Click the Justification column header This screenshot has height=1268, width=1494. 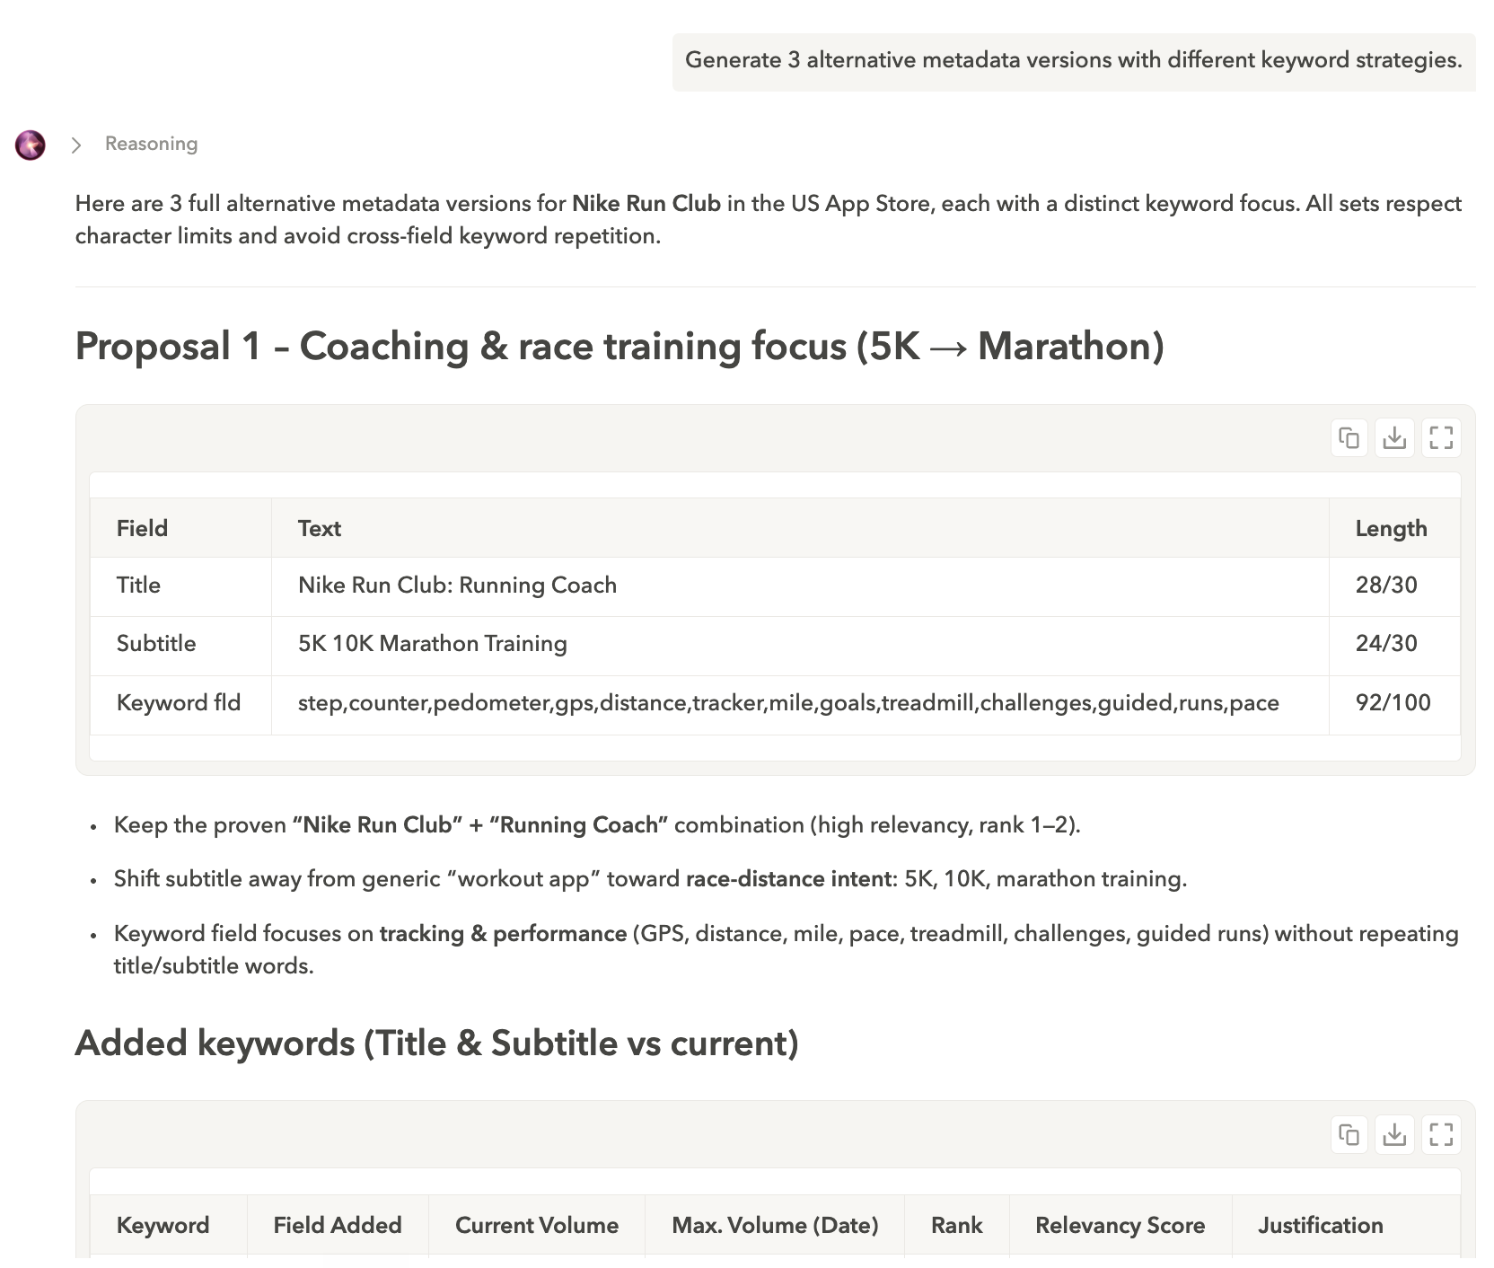point(1321,1226)
